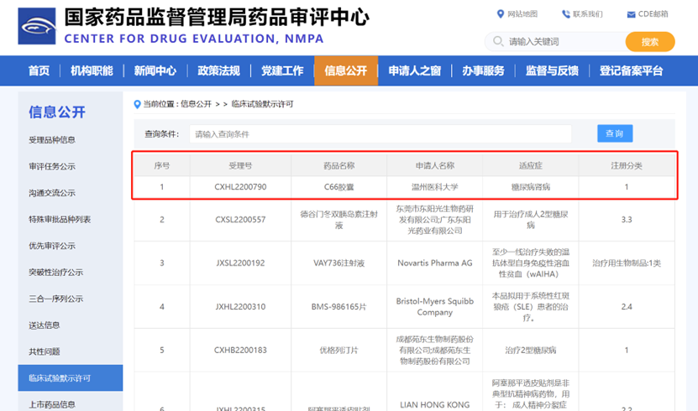698x411 pixels.
Task: Click drug name BMS-986165片
Action: point(339,307)
